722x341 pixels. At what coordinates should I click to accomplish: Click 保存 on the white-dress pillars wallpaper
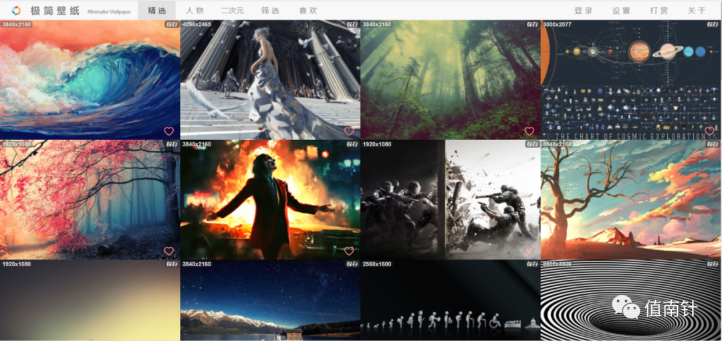tap(352, 24)
